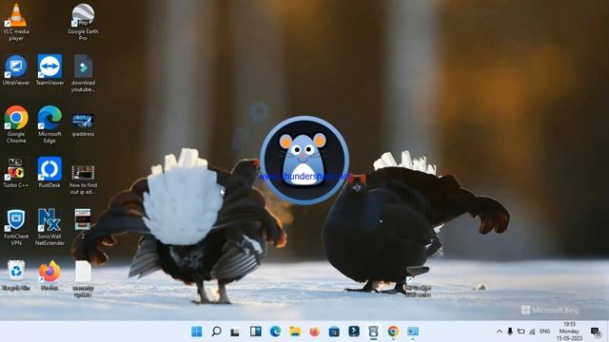This screenshot has height=342, width=609.
Task: Select the Firefox desktop shortcut
Action: (x=49, y=275)
